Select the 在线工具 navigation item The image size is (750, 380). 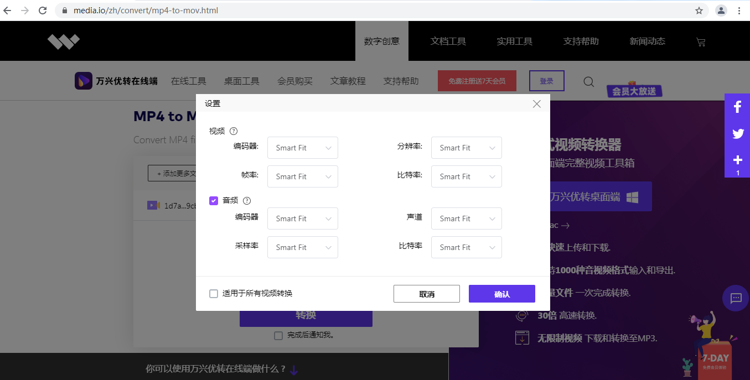tap(189, 81)
